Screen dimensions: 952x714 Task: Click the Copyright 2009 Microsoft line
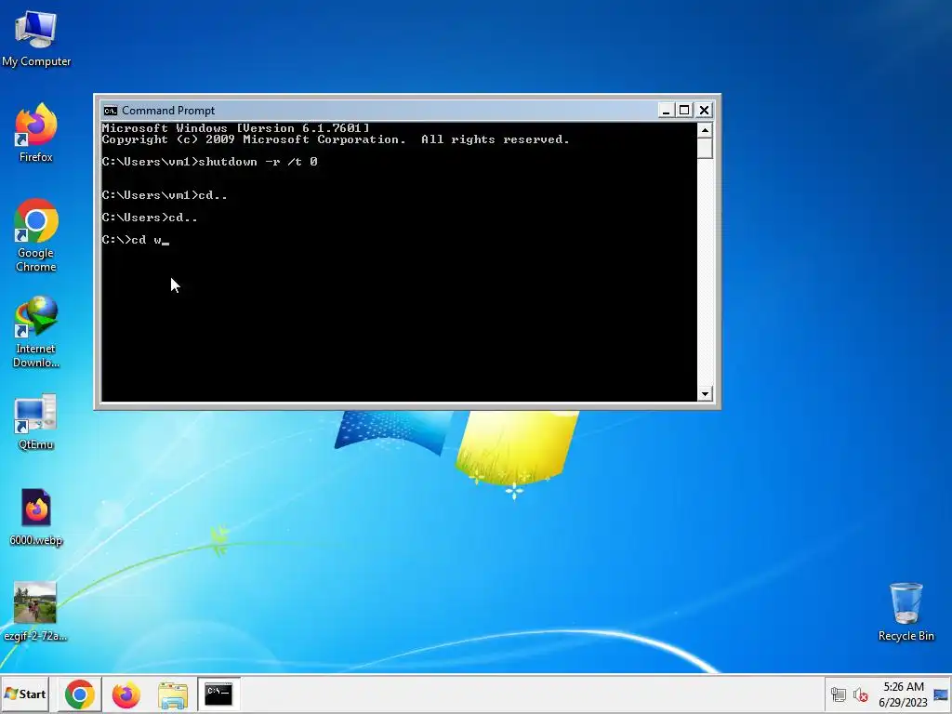336,139
